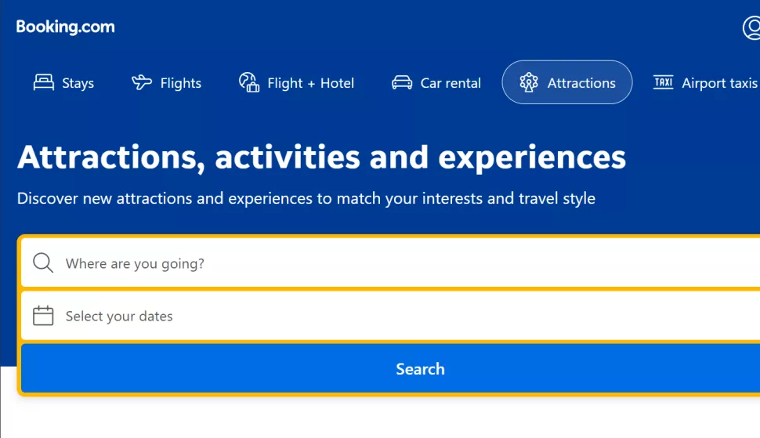The image size is (760, 438).
Task: Click the Ferris wheel Attractions icon
Action: click(x=529, y=82)
